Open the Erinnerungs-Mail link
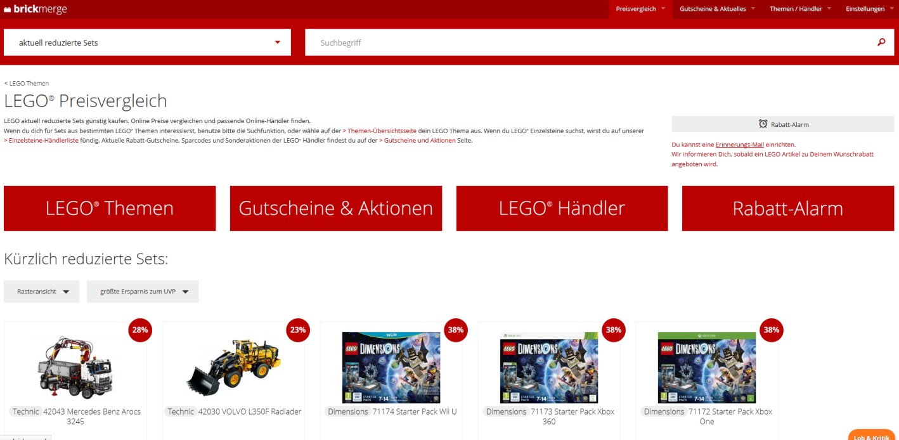 (x=740, y=145)
